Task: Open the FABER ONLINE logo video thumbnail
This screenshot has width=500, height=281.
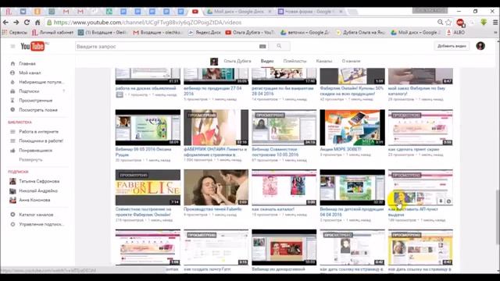Action: [148, 187]
